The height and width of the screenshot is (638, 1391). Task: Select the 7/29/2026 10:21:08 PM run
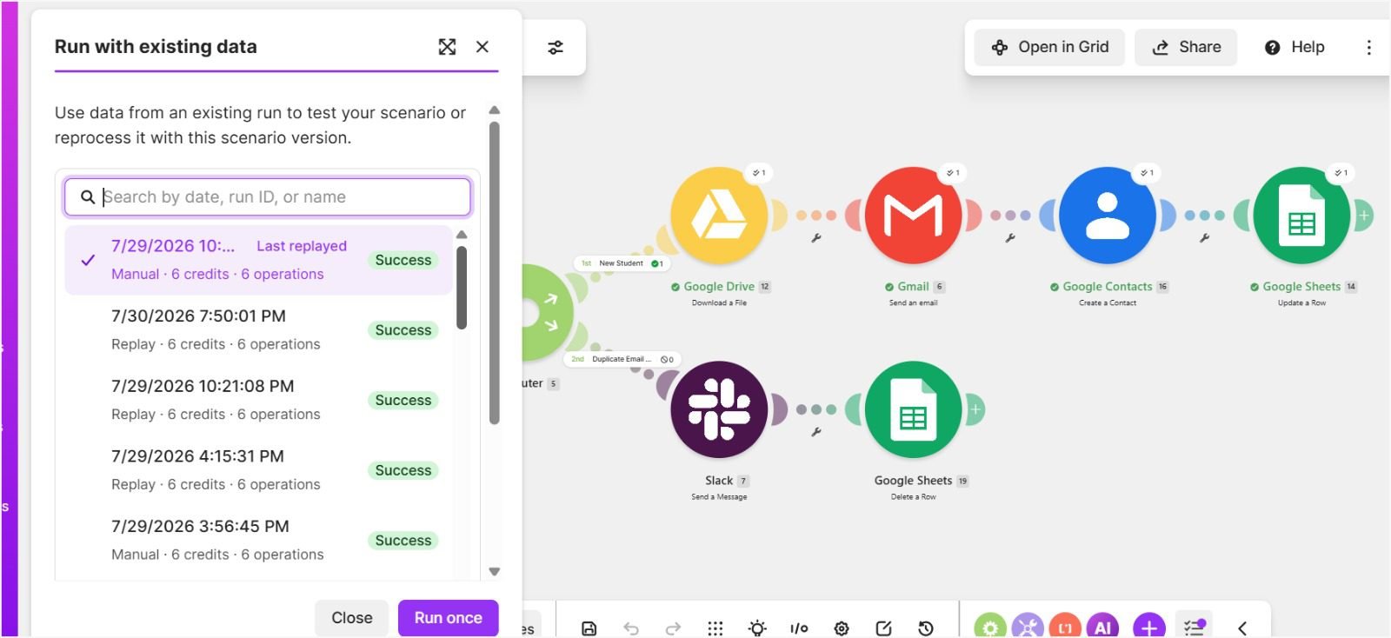pyautogui.click(x=258, y=400)
